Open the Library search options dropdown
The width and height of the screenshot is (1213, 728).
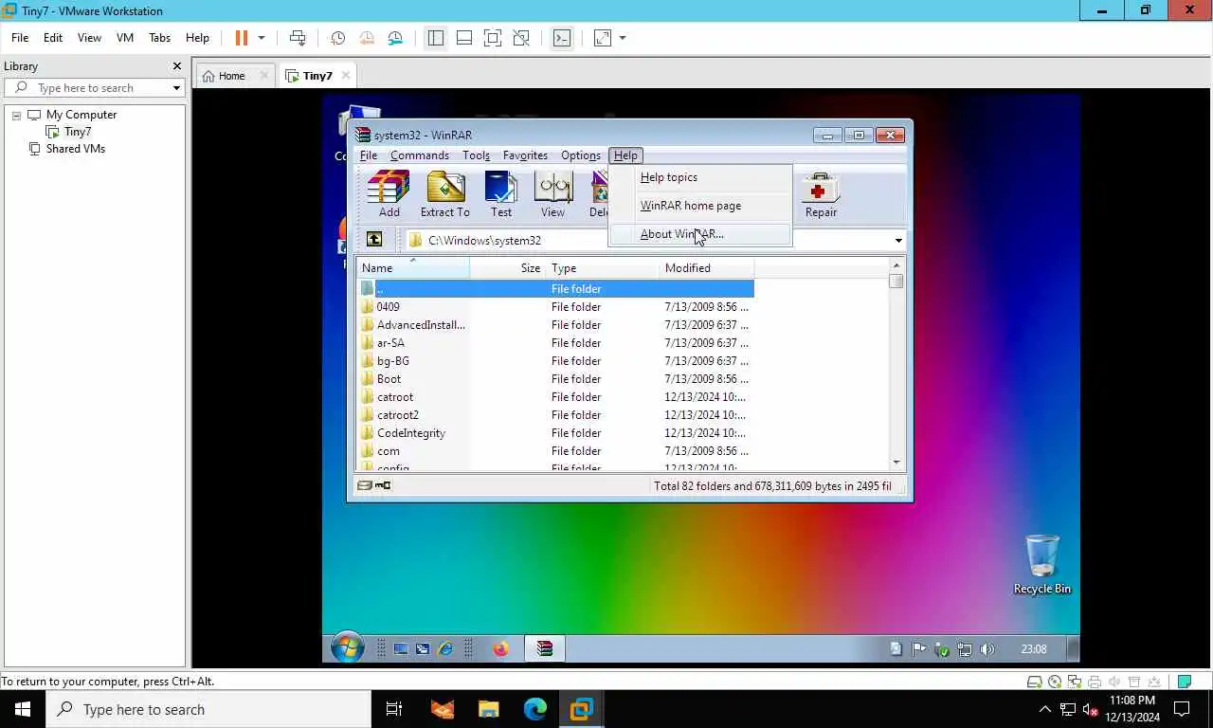click(176, 88)
